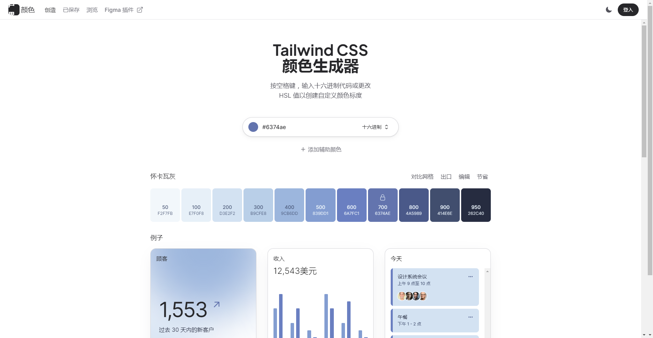The width and height of the screenshot is (653, 338).
Task: Click the attendee avatars in 设计系统会议
Action: (412, 296)
